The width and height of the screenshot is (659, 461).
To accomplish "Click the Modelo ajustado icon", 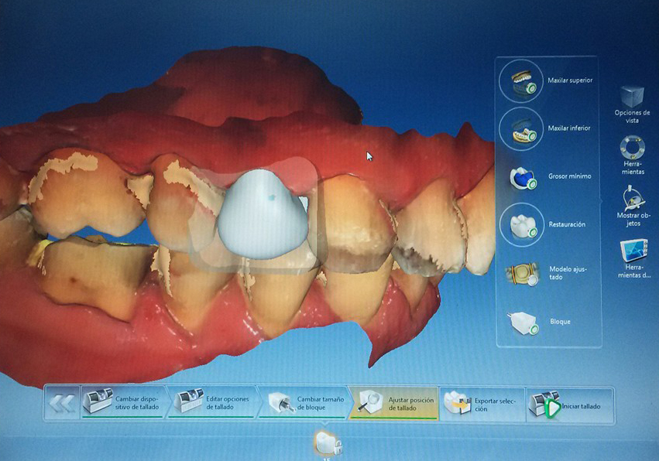I will pyautogui.click(x=521, y=273).
